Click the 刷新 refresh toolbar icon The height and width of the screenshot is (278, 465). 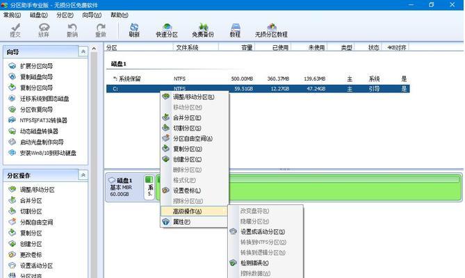[x=134, y=30]
